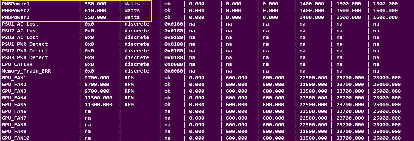
Task: Select the PSU2 PWR Detect text
Action: (x=25, y=51)
